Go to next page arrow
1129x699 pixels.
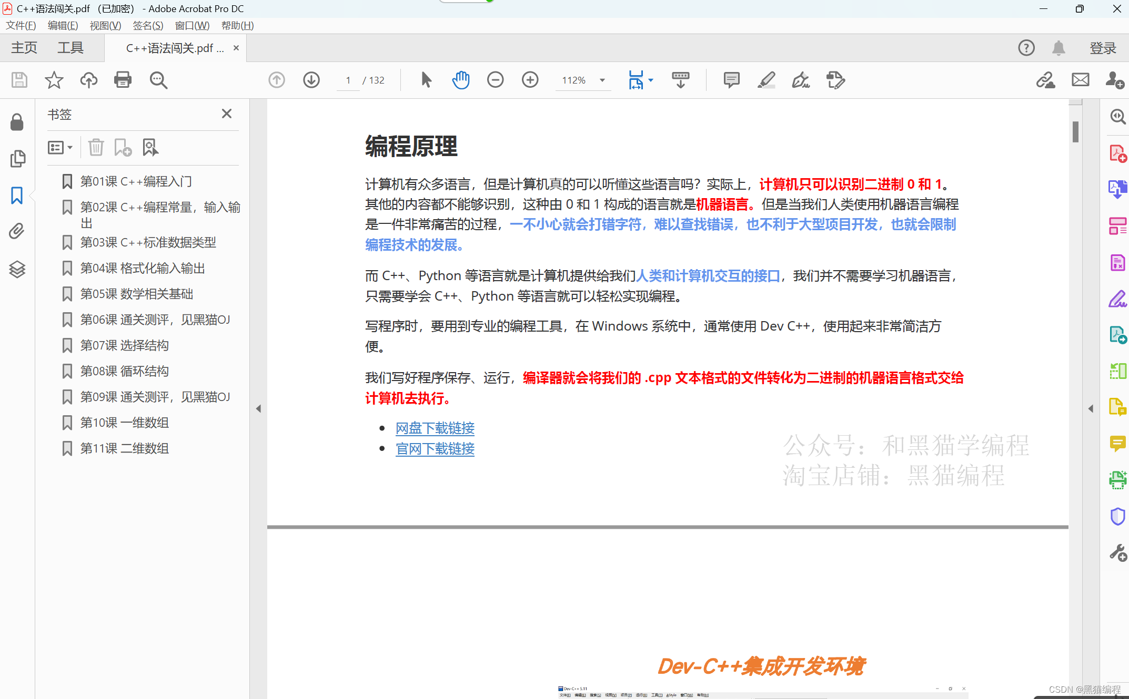[x=311, y=80]
